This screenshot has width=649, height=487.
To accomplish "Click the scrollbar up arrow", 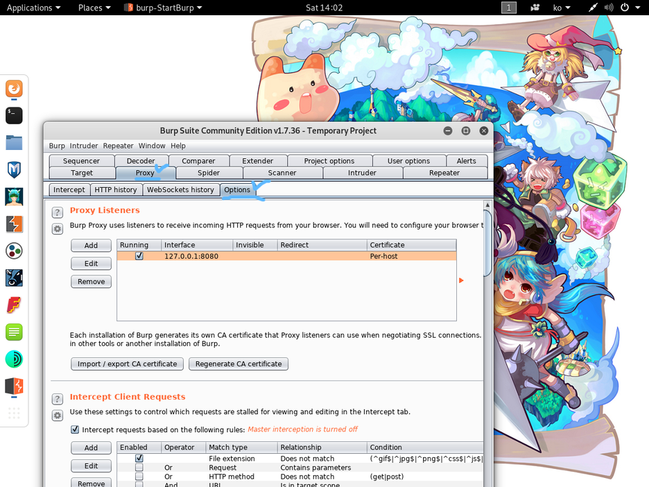I will click(487, 205).
